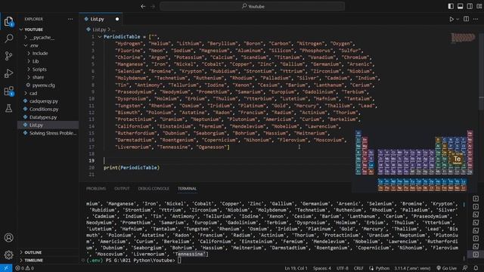Select the Python 3.11.4 interpreter in status bar
Viewport: 484px width, 272px height.
[412, 268]
